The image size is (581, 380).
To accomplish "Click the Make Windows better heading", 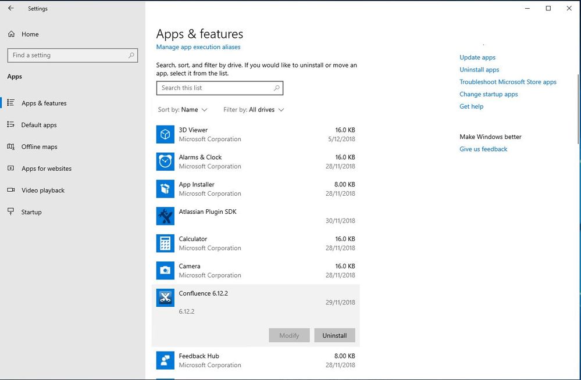I will pos(490,137).
